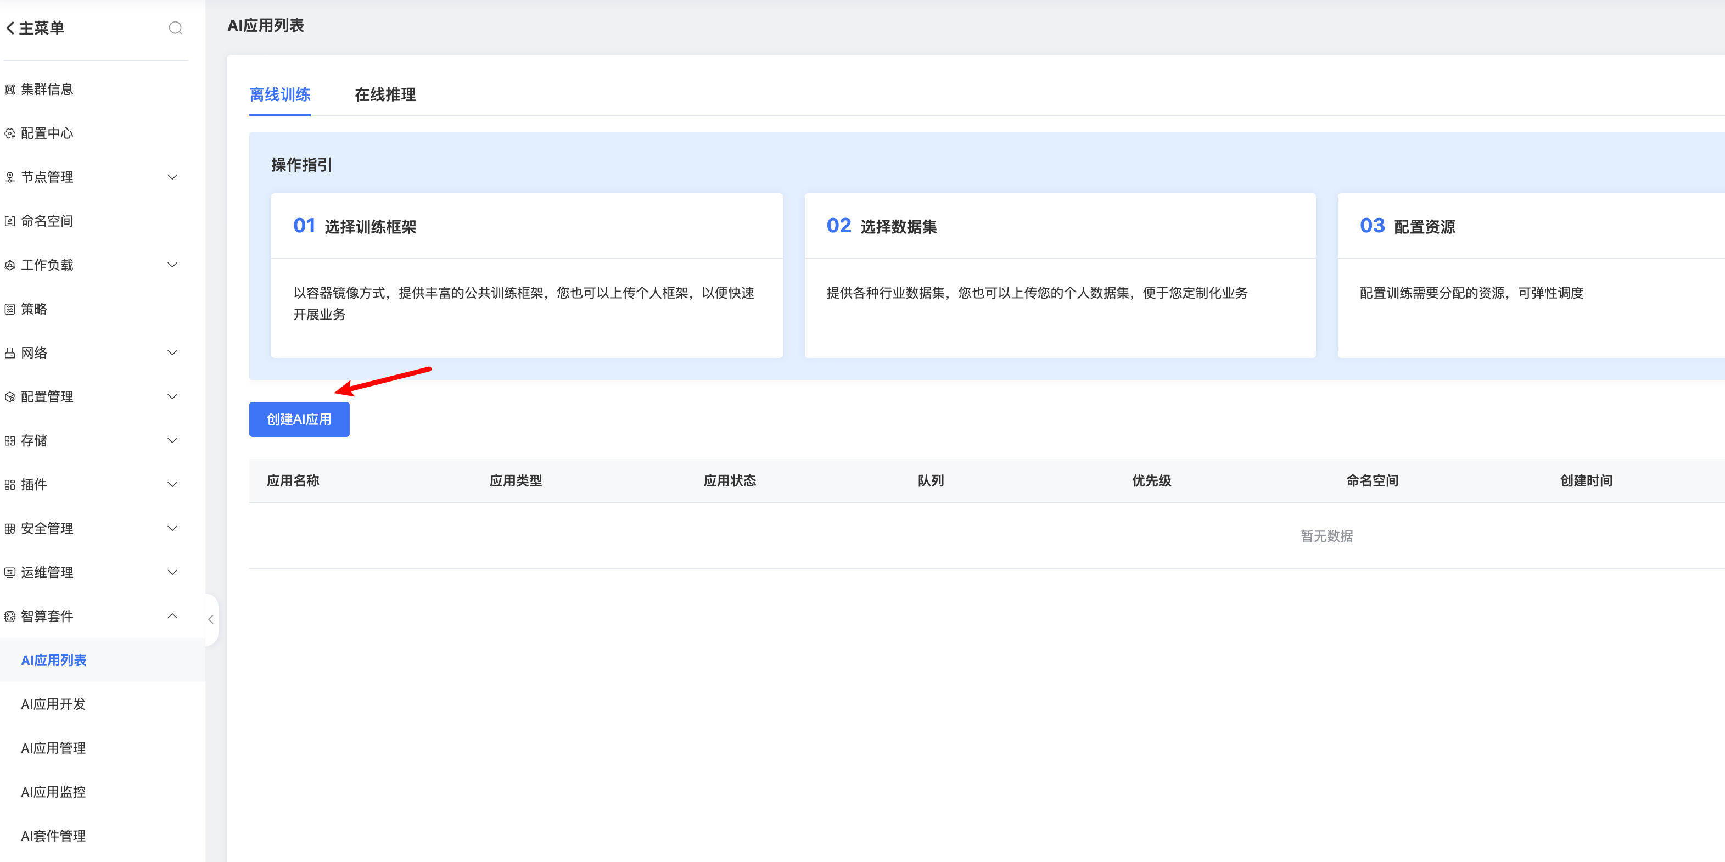
Task: Click the 命名空间 sidebar icon
Action: point(10,221)
